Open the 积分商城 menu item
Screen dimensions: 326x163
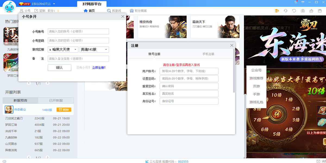point(138,11)
